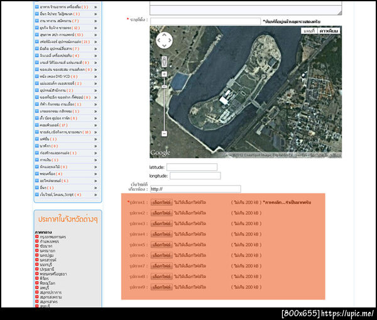Click blue icon beside การเงิน (1)

click(37, 159)
